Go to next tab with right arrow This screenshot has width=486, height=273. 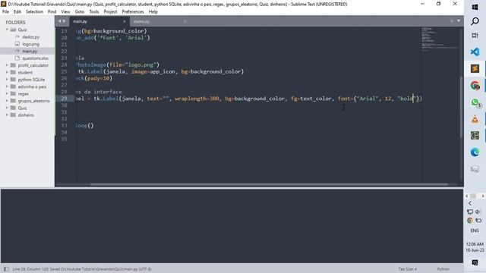pos(64,21)
